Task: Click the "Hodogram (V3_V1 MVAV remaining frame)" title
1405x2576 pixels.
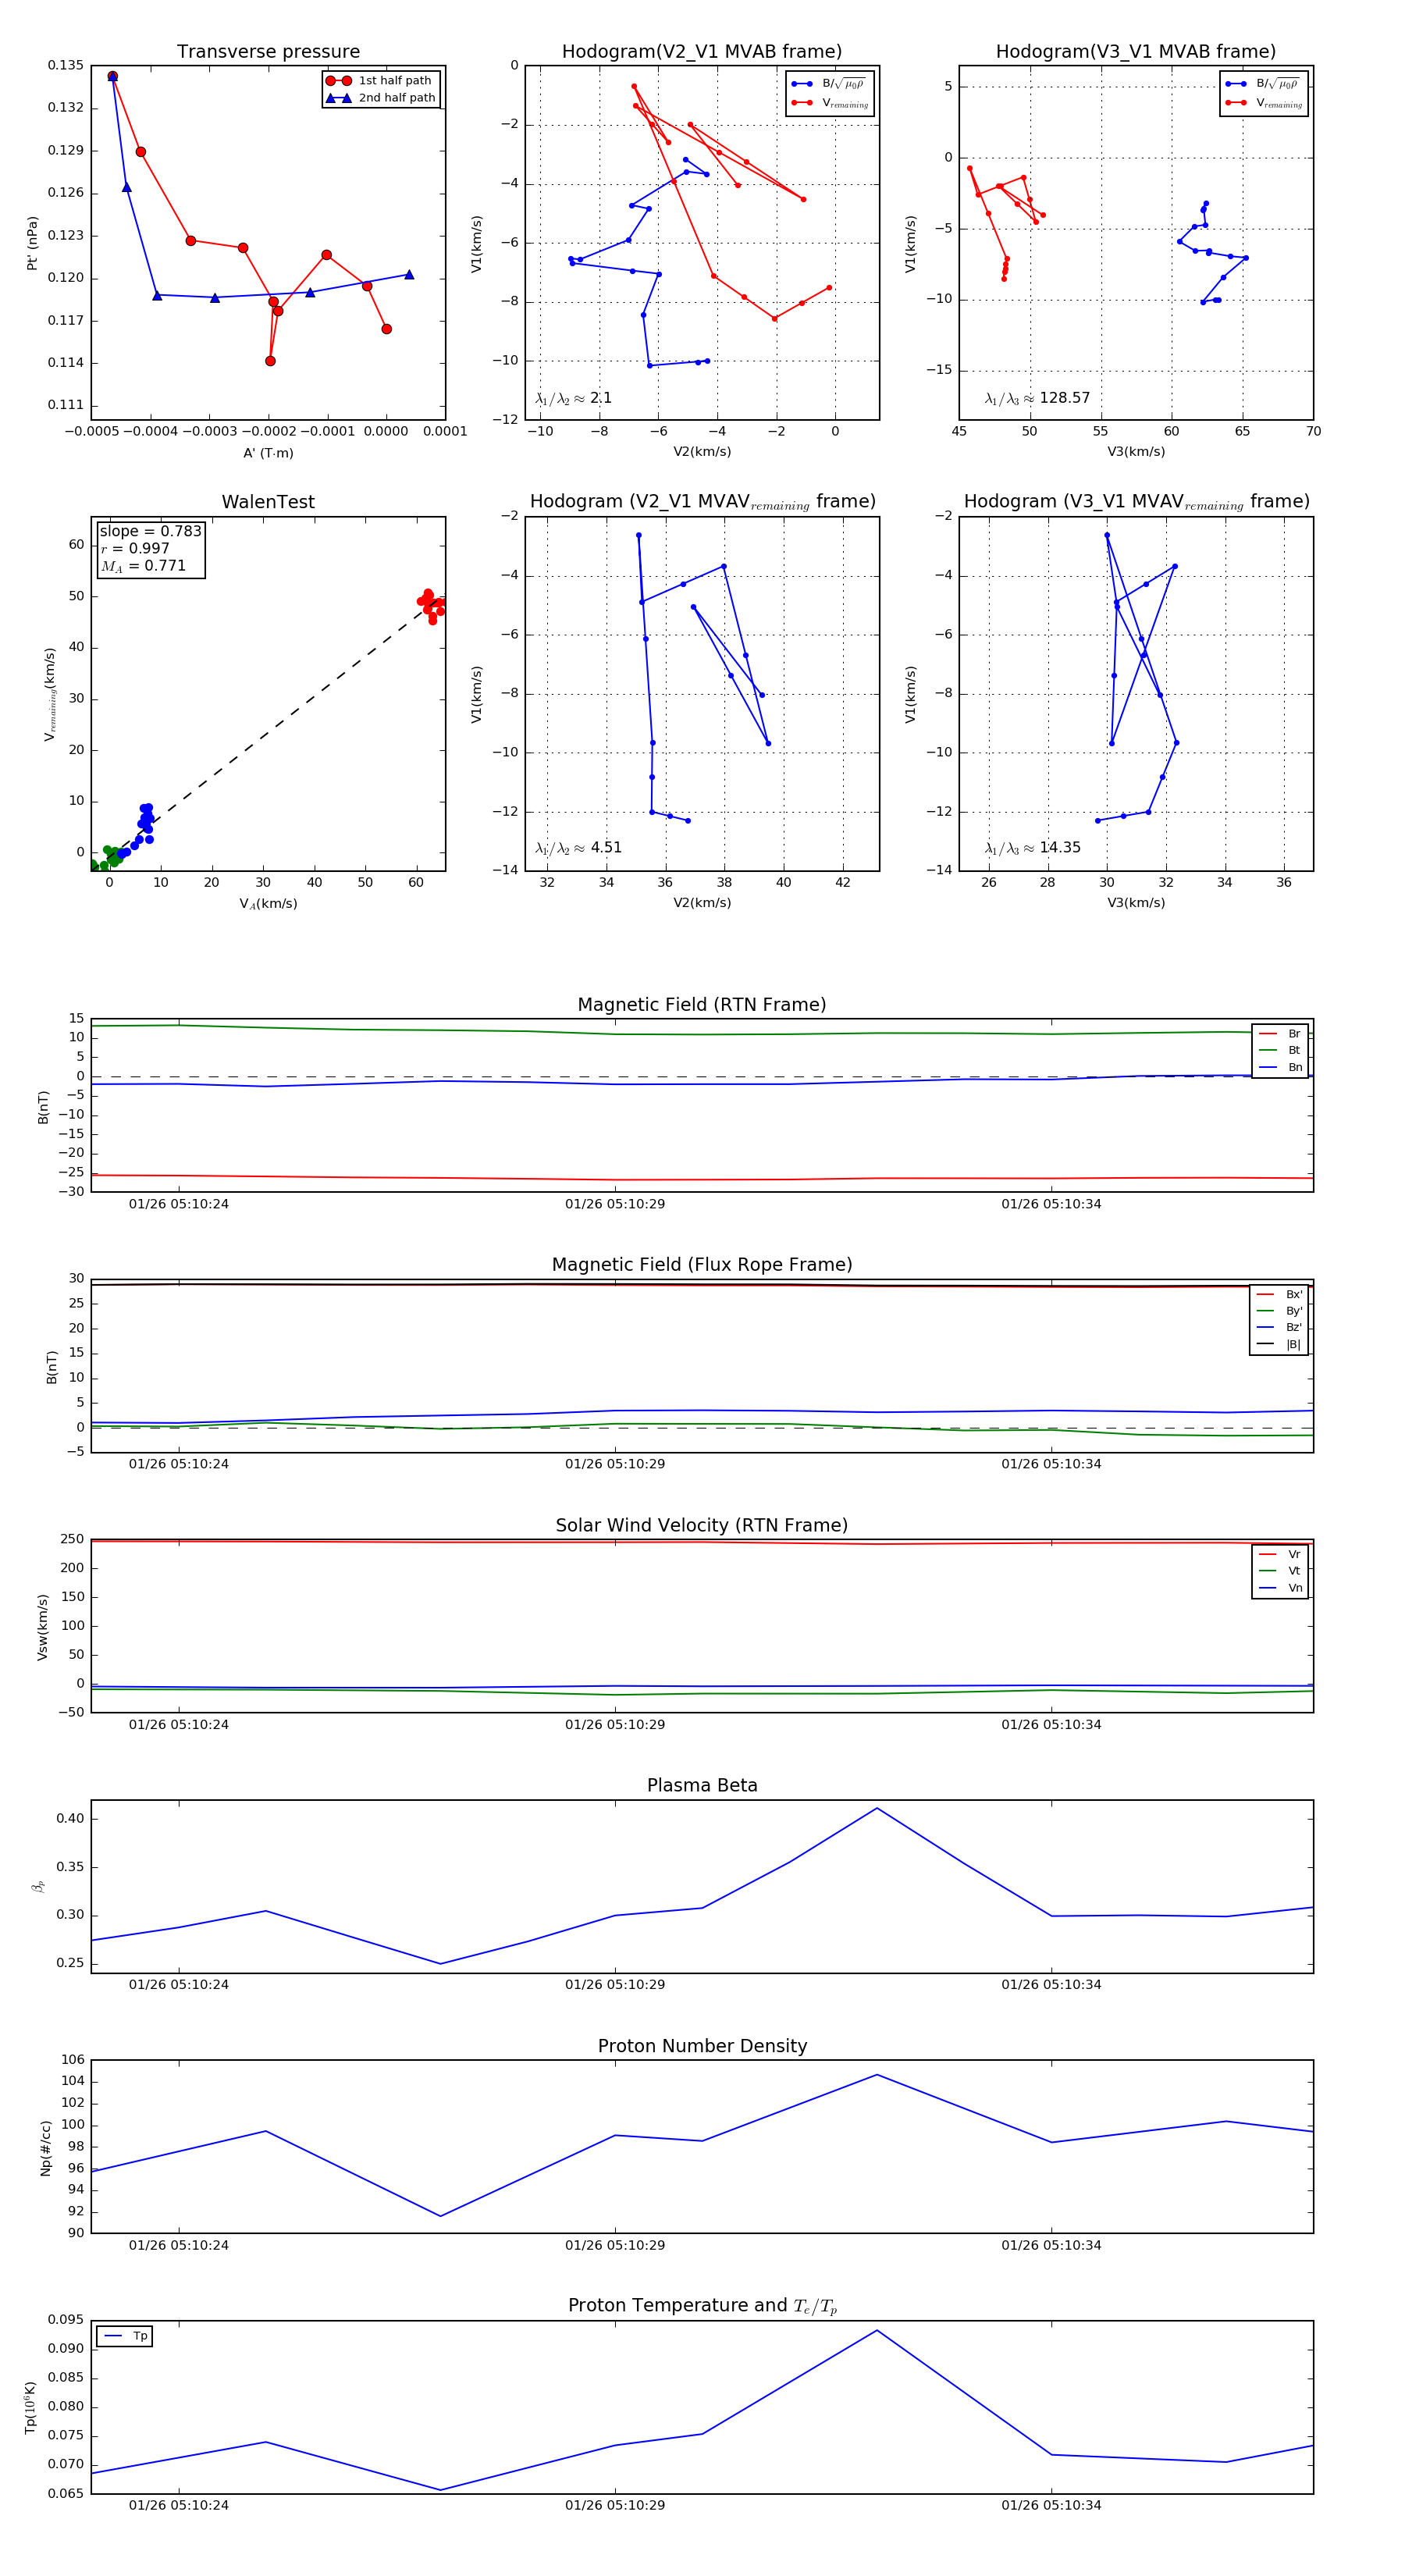Action: click(x=1136, y=502)
